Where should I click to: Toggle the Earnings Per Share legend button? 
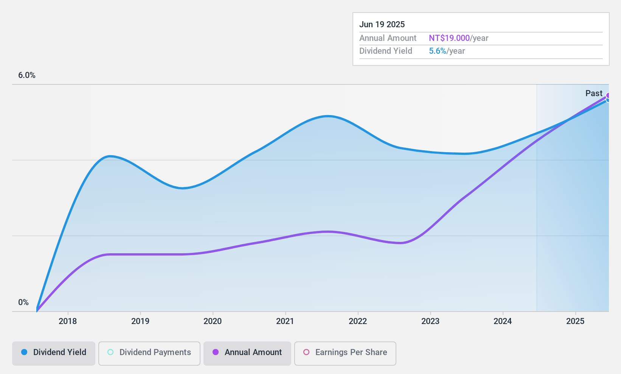(345, 354)
